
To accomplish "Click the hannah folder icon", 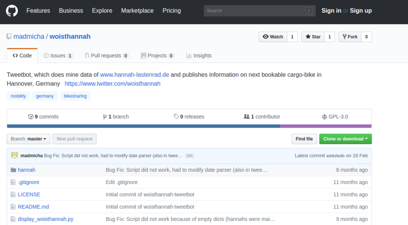I will [13, 170].
